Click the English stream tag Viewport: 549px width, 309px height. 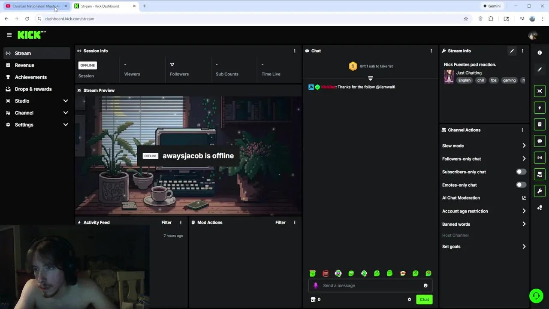point(464,80)
